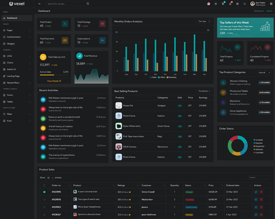275x219 pixels.
Task: Tick the select-all checkbox in table header
Action: click(44, 185)
